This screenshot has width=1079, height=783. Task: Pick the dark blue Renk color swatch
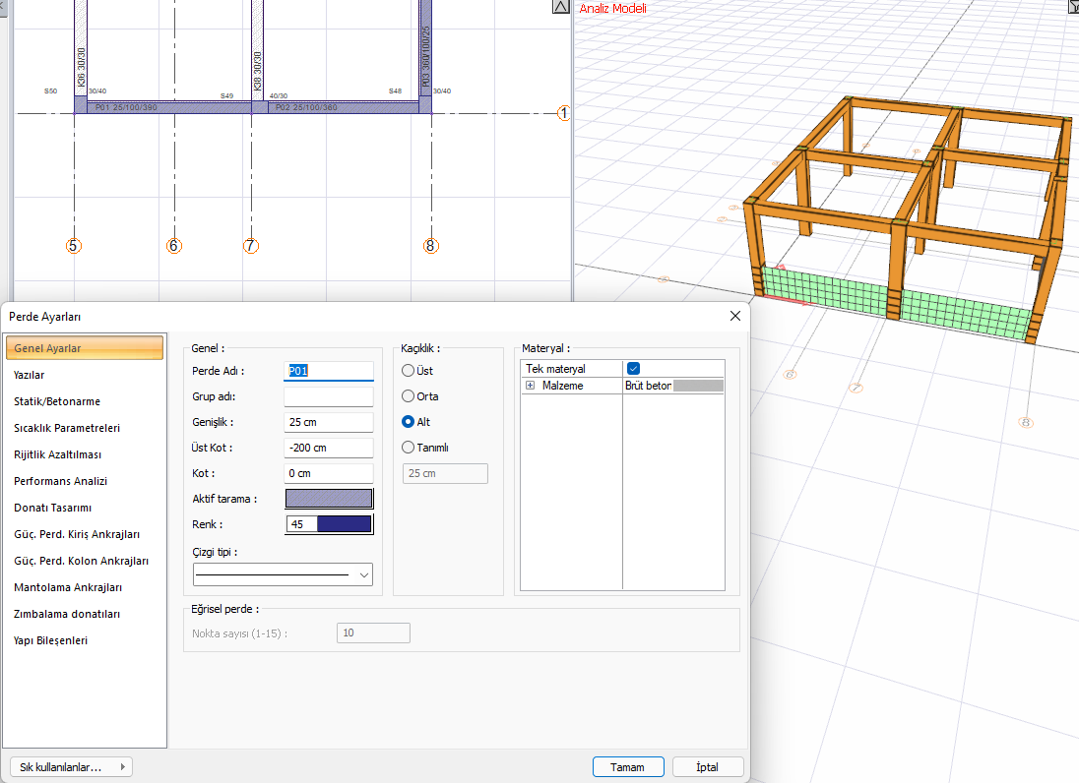tap(344, 524)
